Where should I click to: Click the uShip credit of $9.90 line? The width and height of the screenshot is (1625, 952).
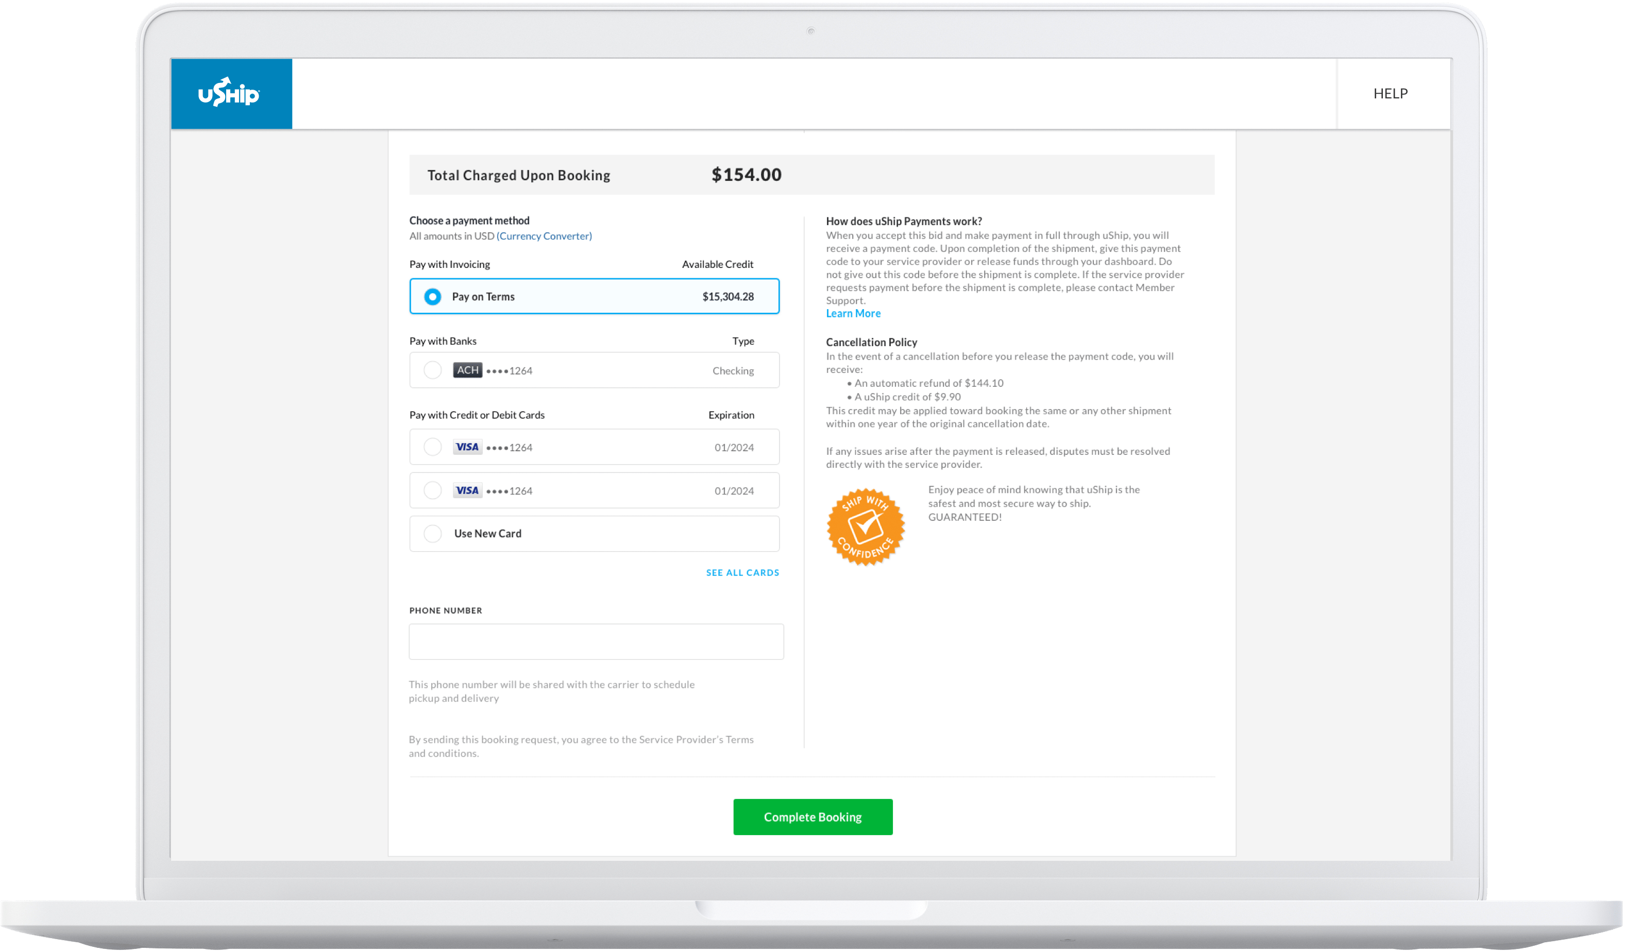903,397
